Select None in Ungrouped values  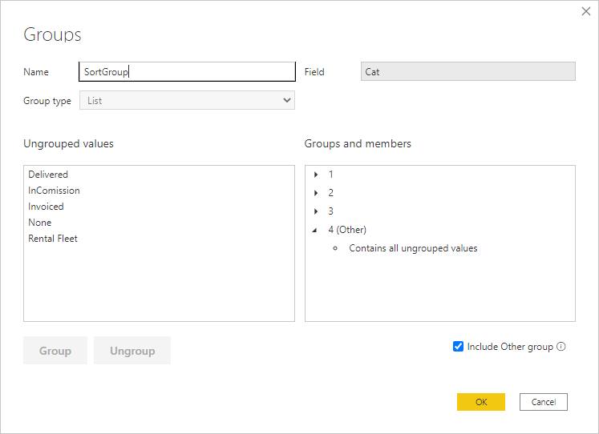click(x=40, y=223)
